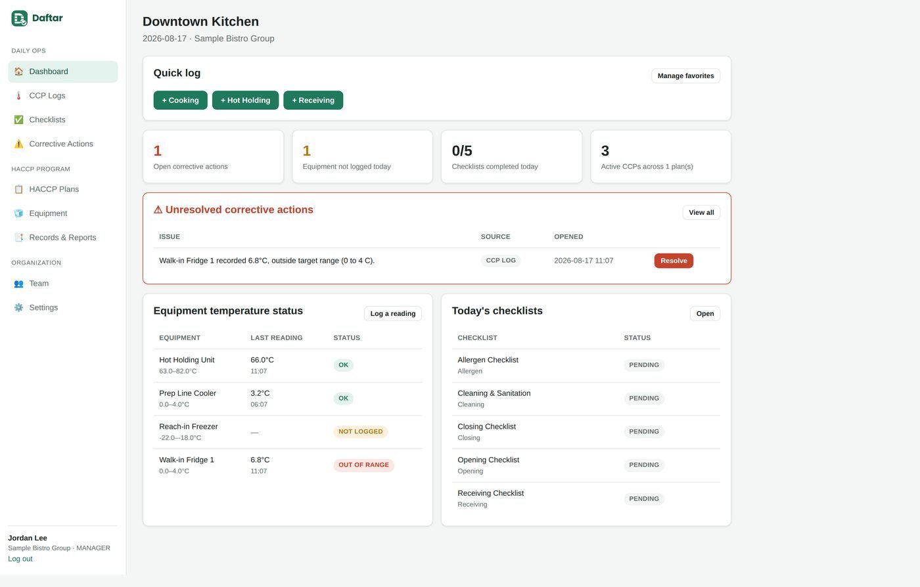
Task: Select the Hot Holding Unit equipment row
Action: click(288, 366)
